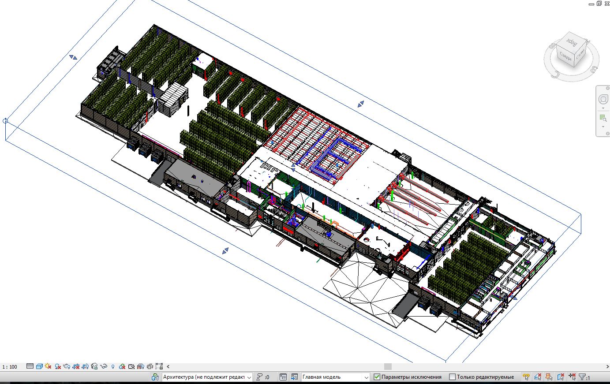
Task: Toggle the Shadows icon in view control bar
Action: click(58, 366)
